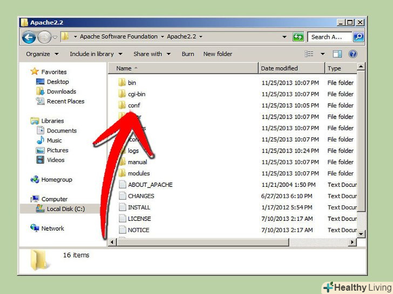Click the search magnifier icon
Image resolution: width=393 pixels, height=294 pixels.
click(358, 37)
